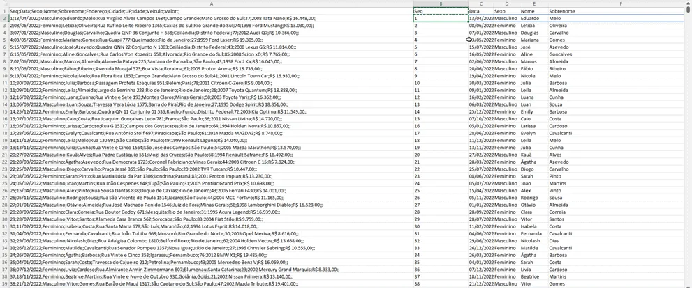Screen dimensions: 692x289
Task: Click the surname cell 'Alves'
Action: coord(617,155)
